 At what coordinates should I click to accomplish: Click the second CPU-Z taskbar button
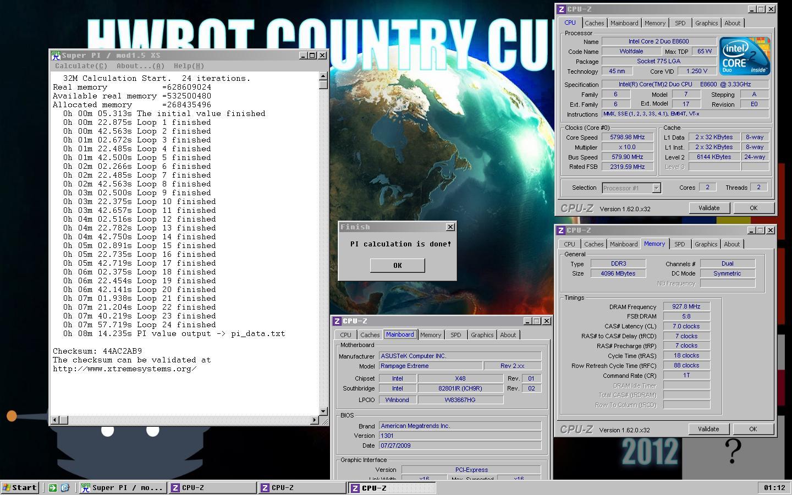point(301,487)
